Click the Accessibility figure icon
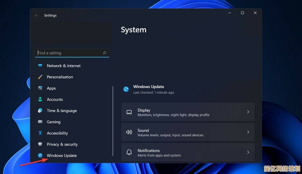The height and width of the screenshot is (174, 302). 40,133
